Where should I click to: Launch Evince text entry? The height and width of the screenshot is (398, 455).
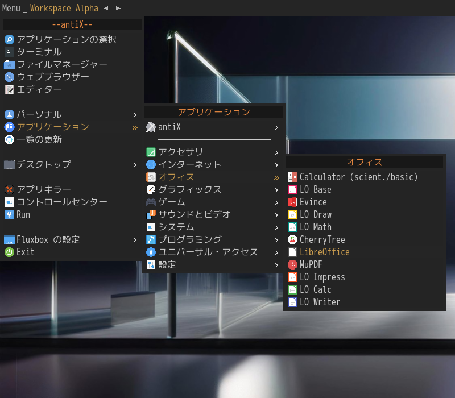[x=313, y=202]
